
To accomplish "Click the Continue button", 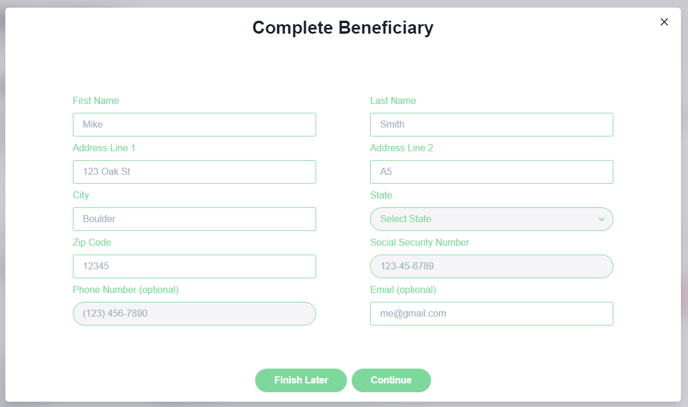I will pyautogui.click(x=391, y=380).
